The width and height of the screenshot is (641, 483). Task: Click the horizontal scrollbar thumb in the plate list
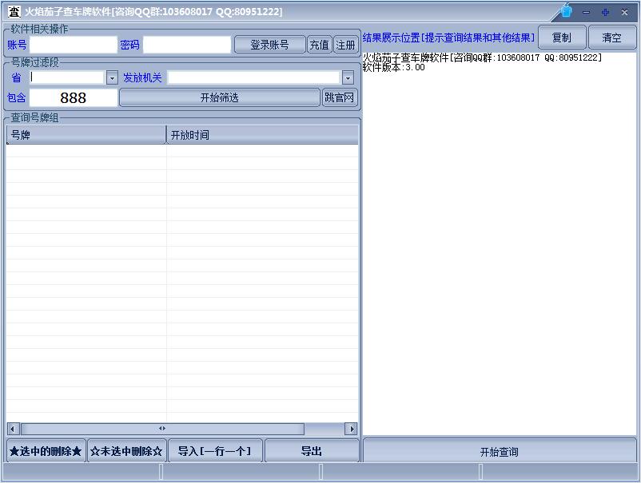[162, 429]
